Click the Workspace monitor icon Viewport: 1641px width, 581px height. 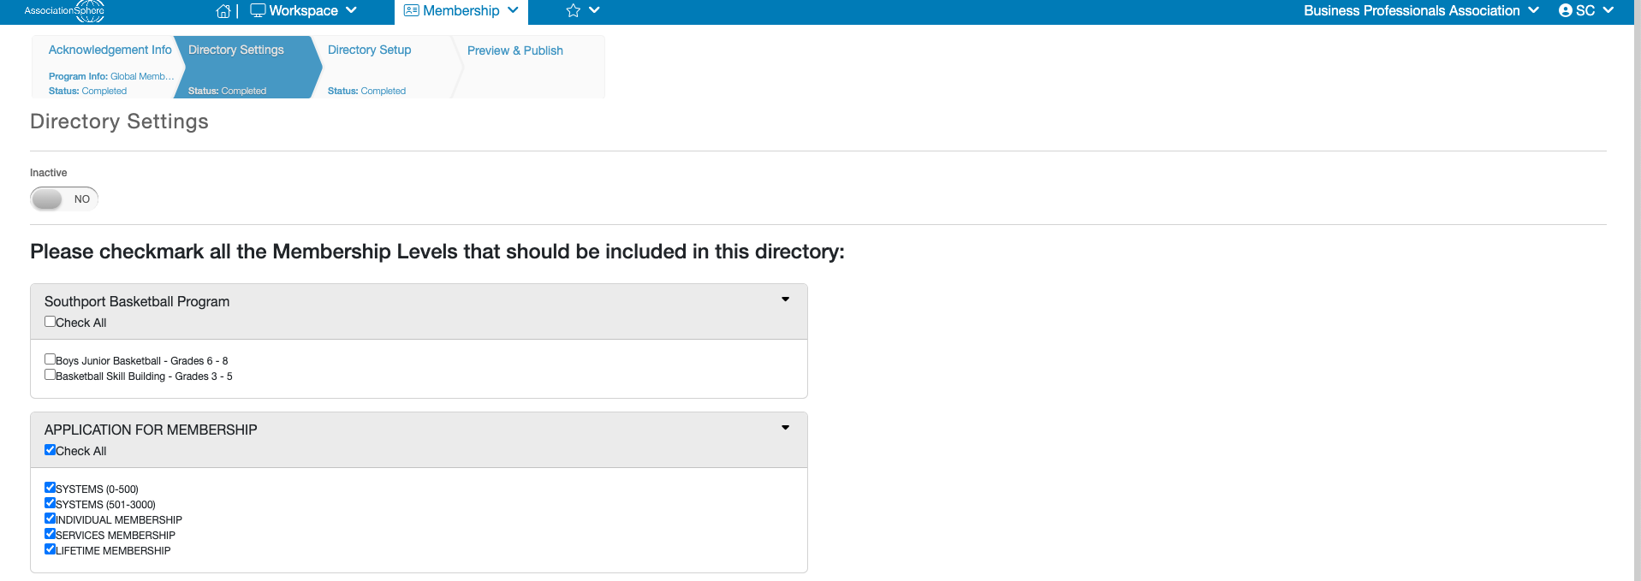[x=258, y=10]
